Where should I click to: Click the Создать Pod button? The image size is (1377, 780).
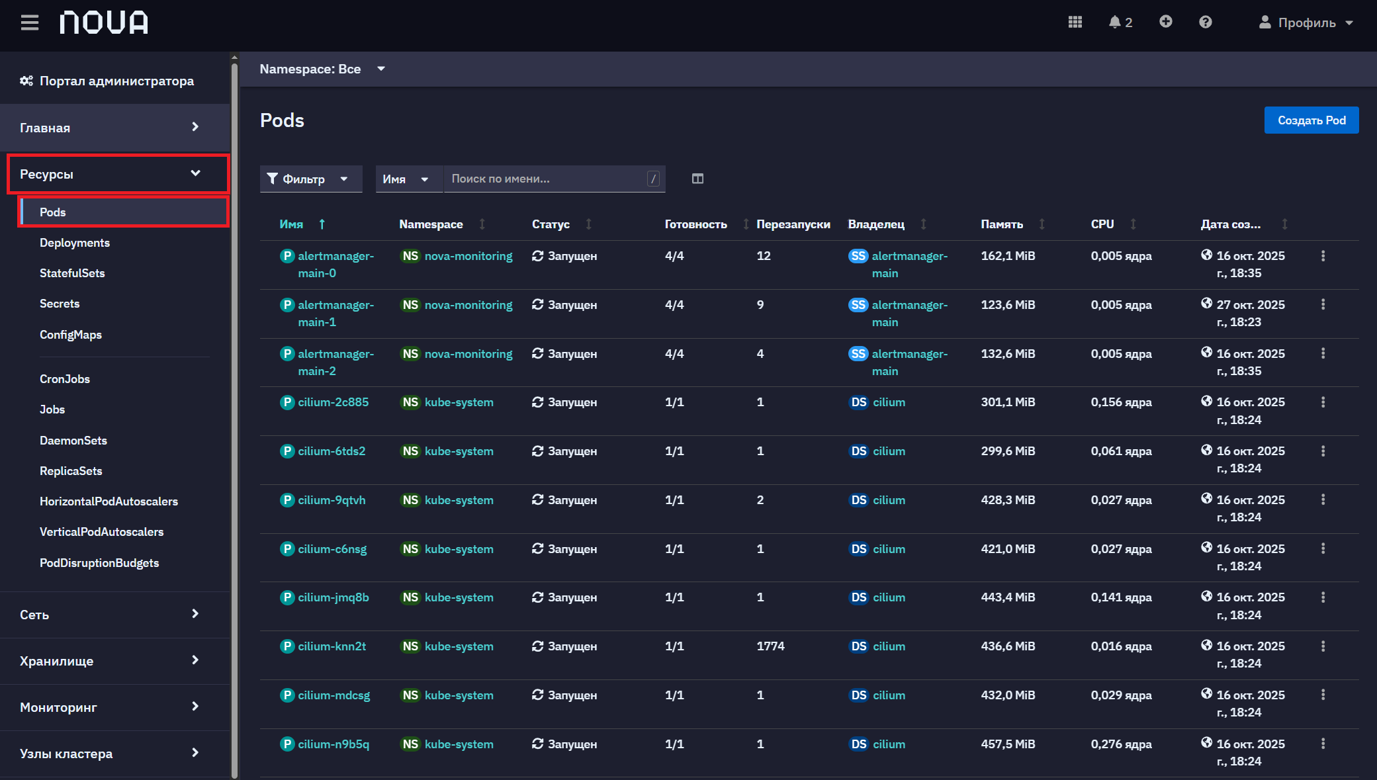[x=1311, y=120]
